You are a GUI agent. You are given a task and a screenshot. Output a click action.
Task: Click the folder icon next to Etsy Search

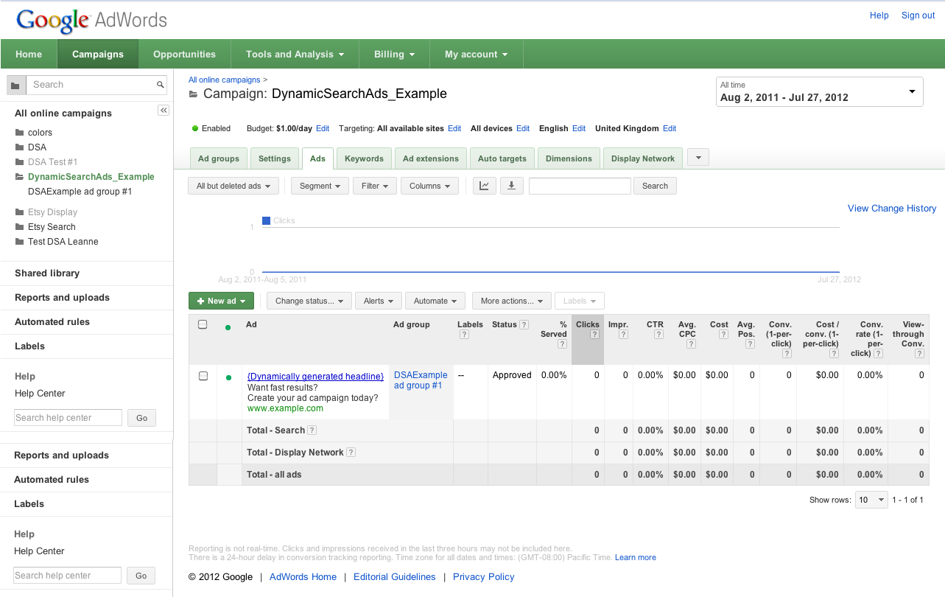click(x=19, y=227)
